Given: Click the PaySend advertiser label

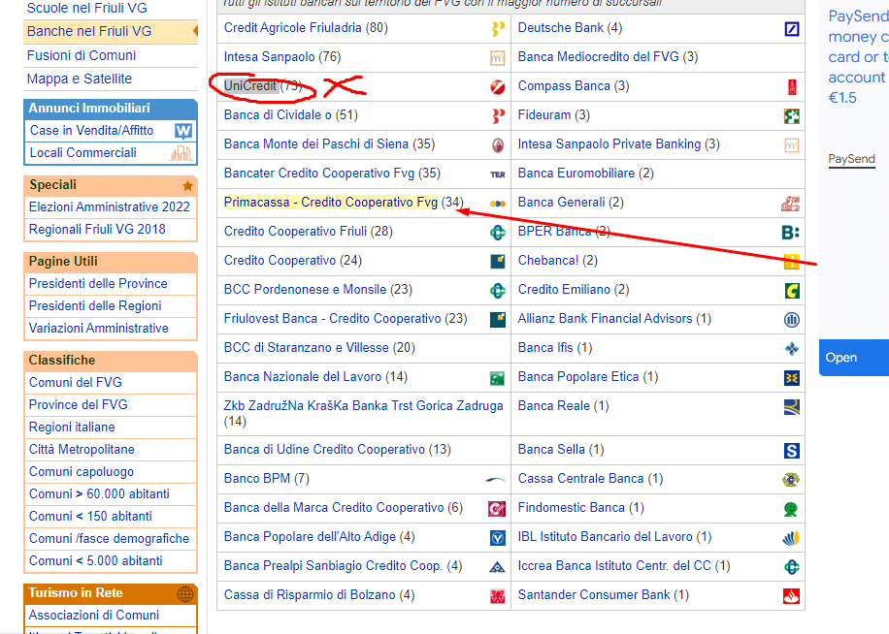Looking at the screenshot, I should point(851,159).
